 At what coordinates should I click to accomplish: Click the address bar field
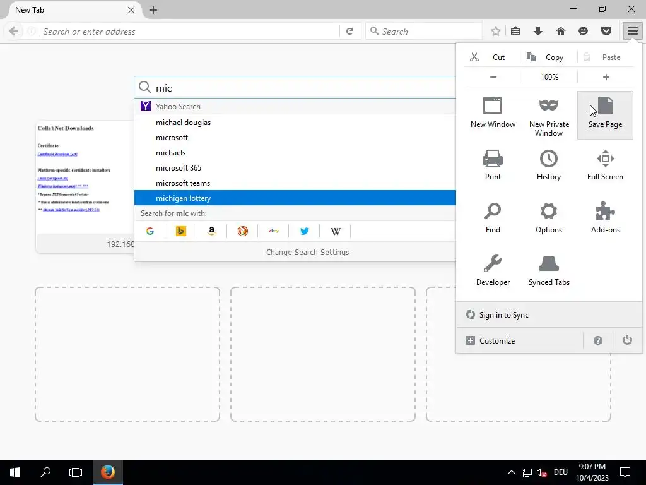point(189,32)
